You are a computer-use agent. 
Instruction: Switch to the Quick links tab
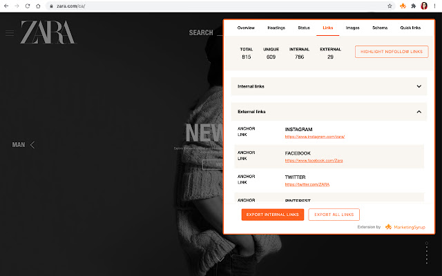[x=410, y=28]
